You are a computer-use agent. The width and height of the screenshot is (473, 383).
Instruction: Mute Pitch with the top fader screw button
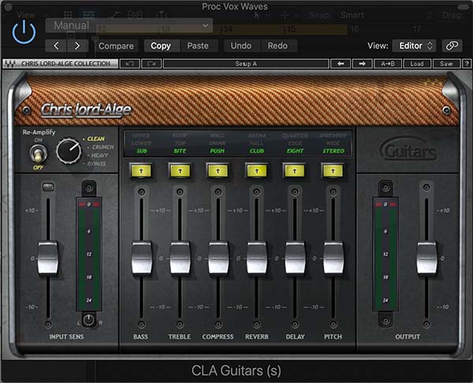click(x=333, y=191)
